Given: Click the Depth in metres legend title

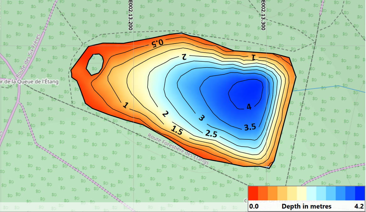Looking at the screenshot, I should 306,206.
